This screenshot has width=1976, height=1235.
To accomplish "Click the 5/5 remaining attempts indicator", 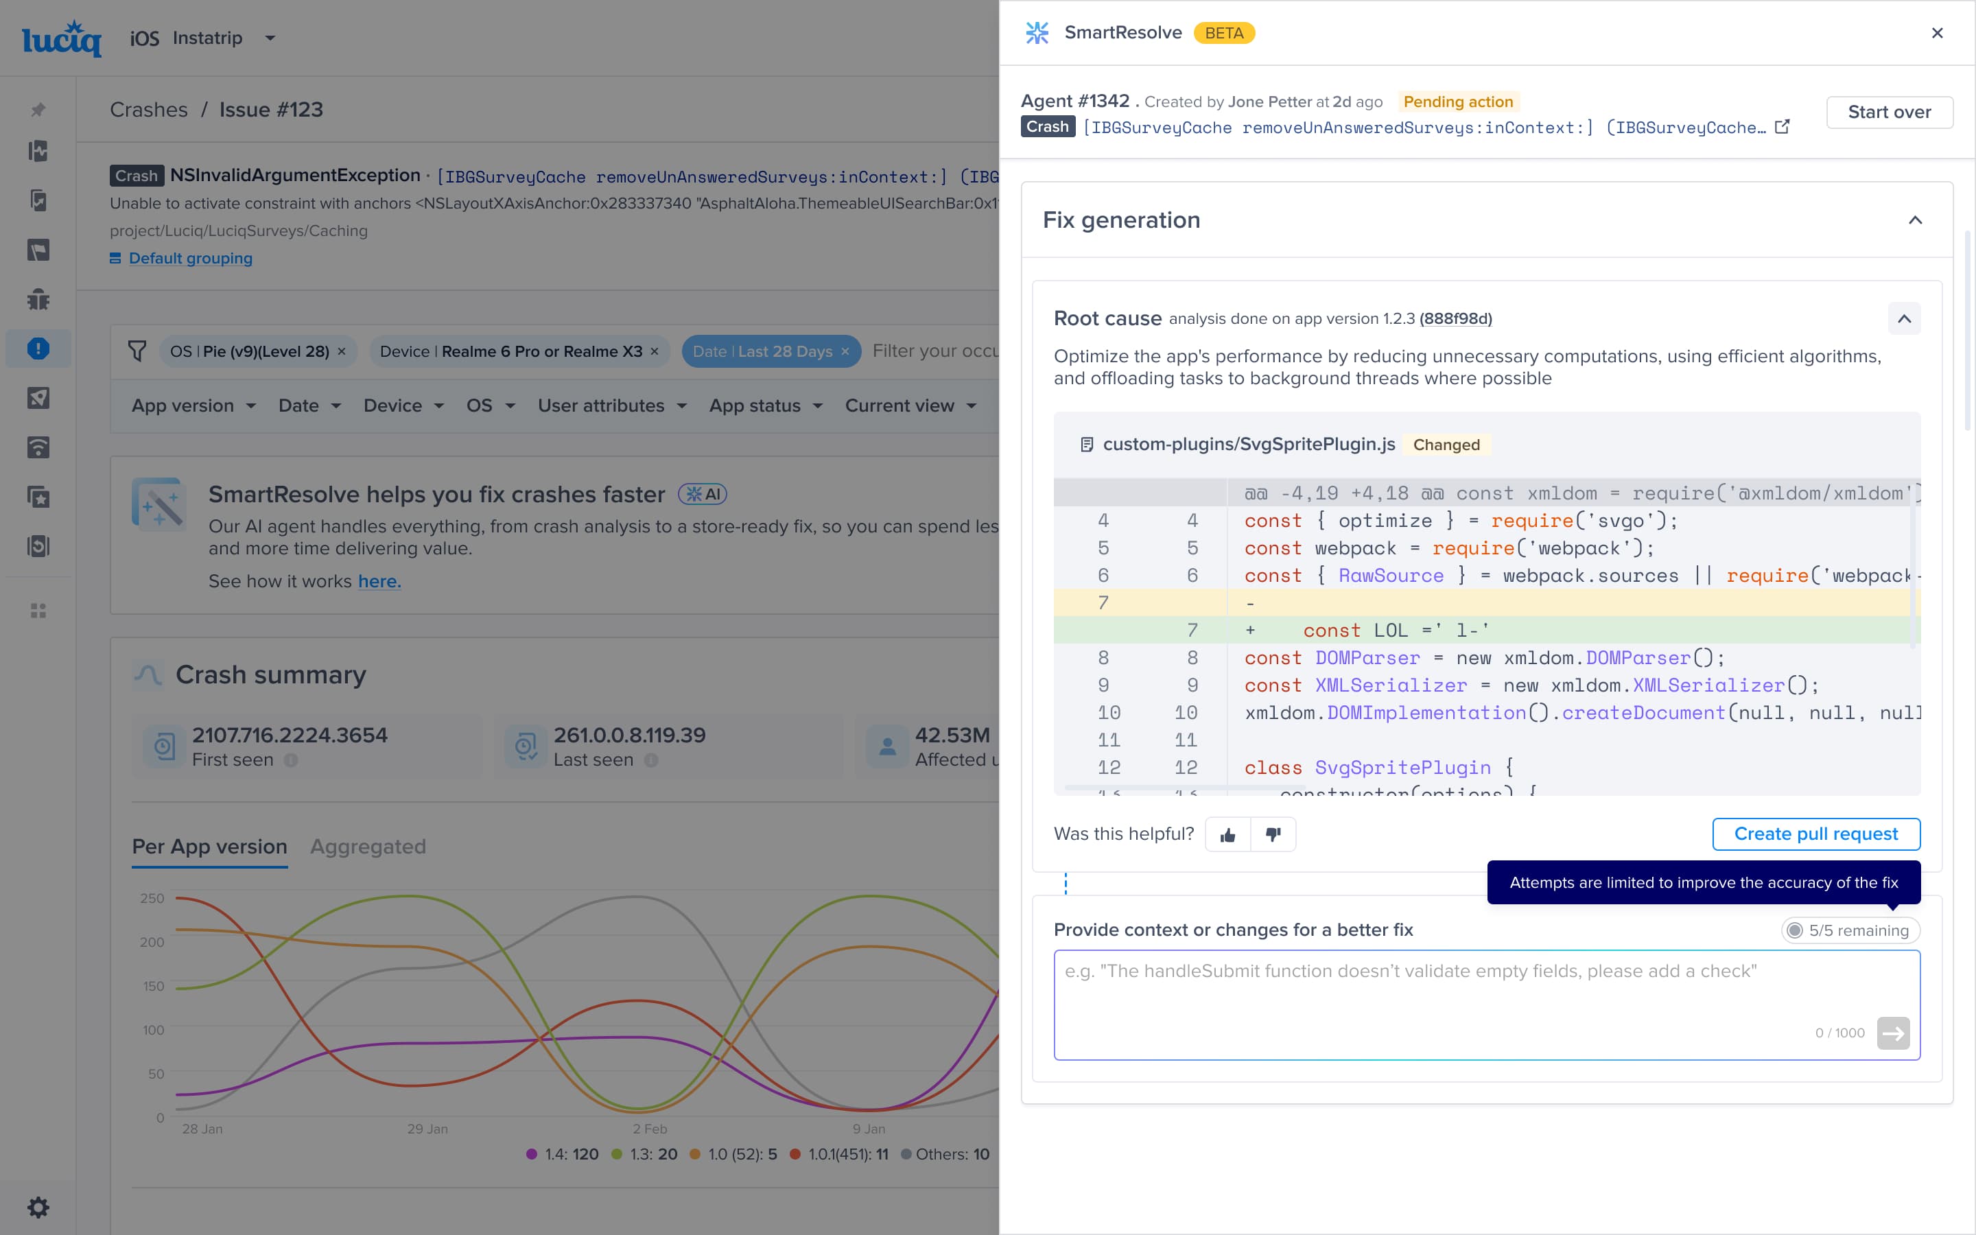I will pyautogui.click(x=1851, y=930).
